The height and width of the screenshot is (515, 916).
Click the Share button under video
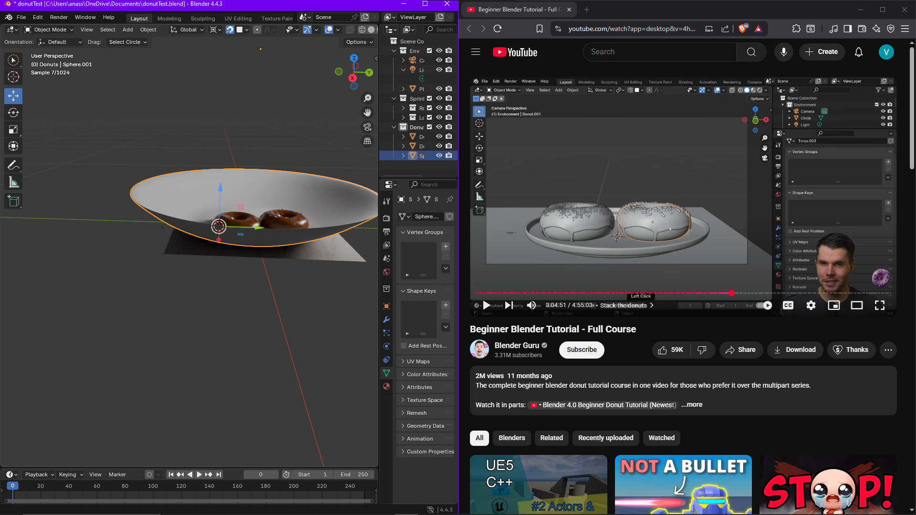click(x=740, y=350)
